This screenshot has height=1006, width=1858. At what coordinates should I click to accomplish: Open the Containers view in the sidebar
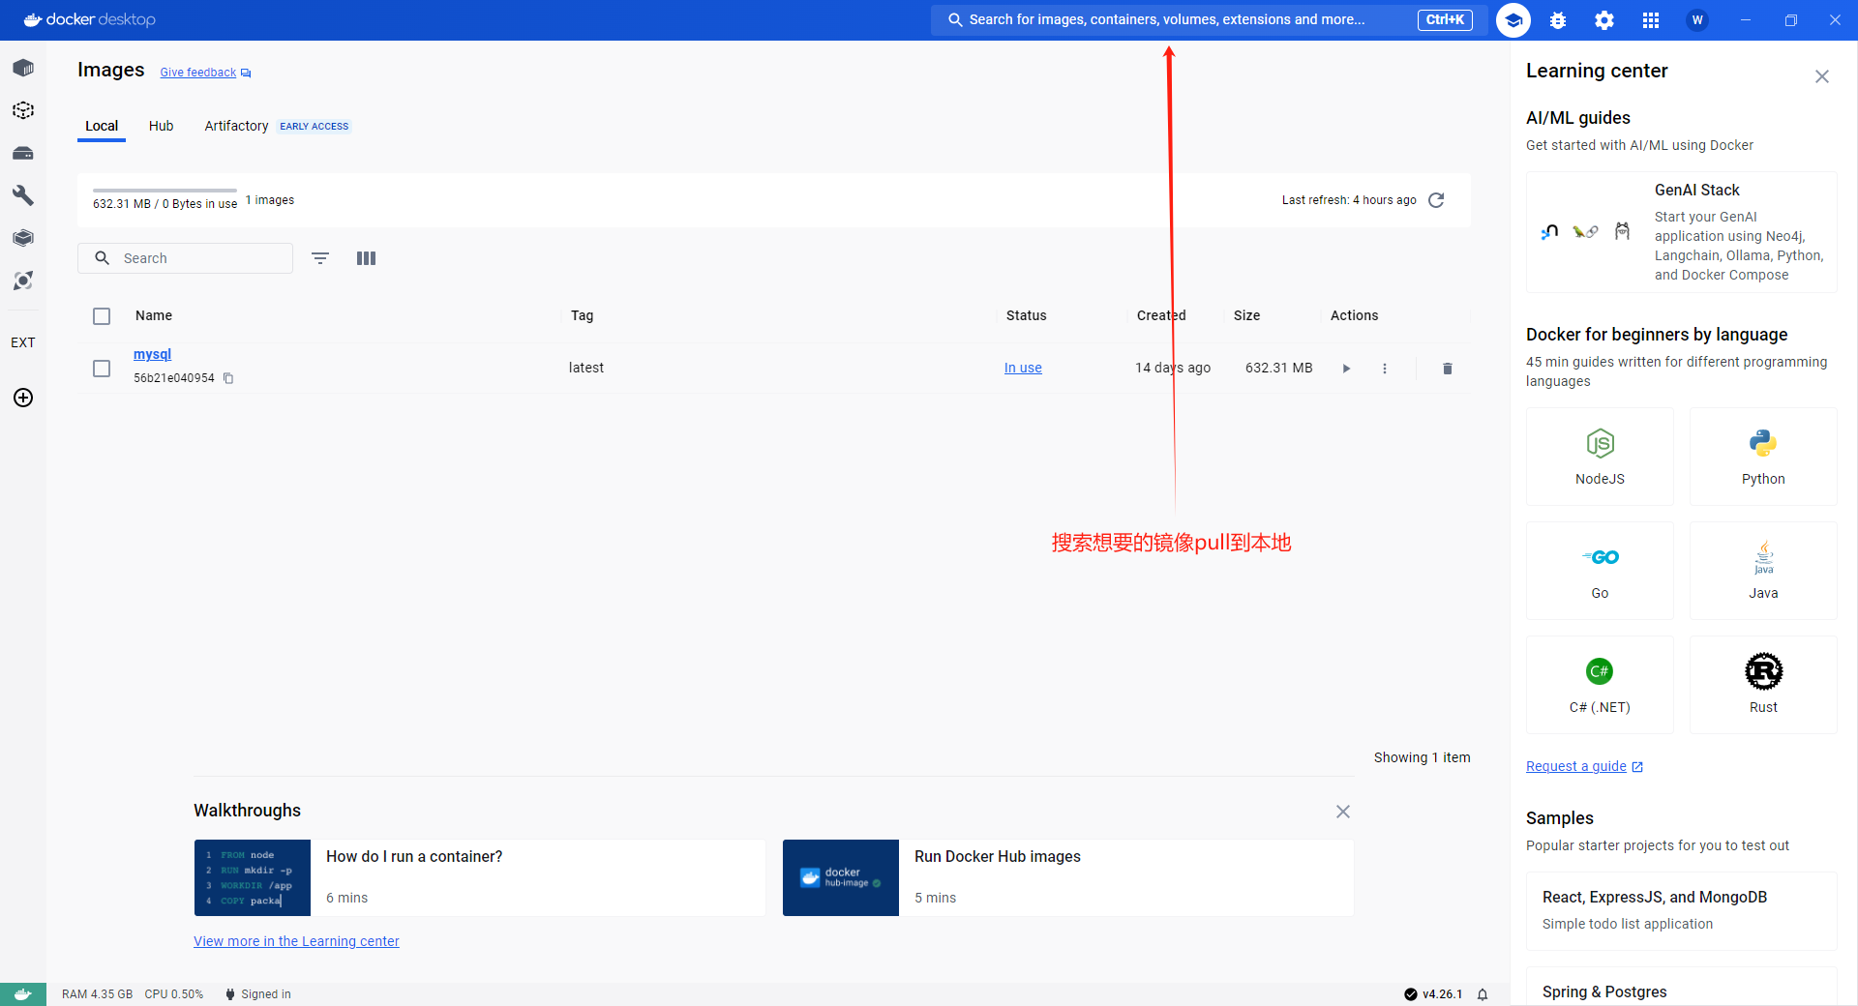23,68
